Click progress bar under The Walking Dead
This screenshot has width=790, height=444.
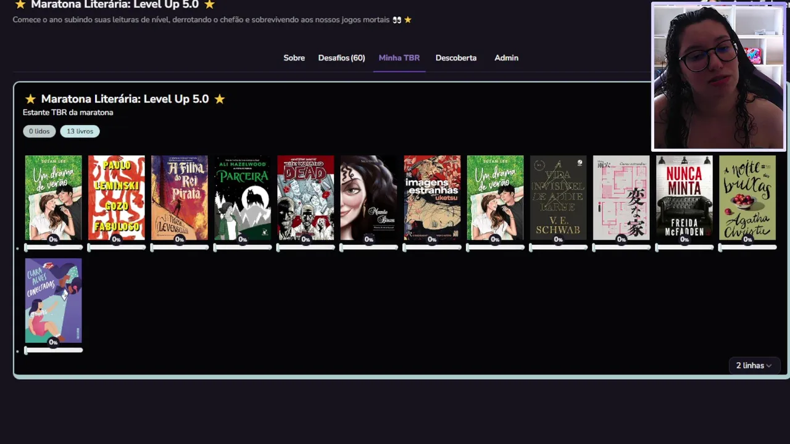[306, 247]
